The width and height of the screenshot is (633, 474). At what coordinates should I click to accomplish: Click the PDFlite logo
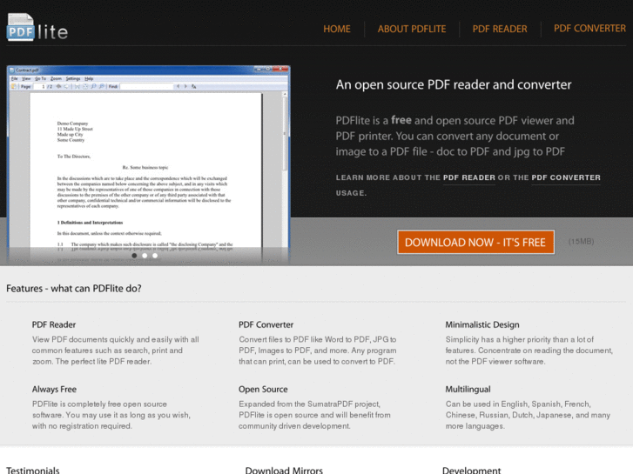coord(37,28)
